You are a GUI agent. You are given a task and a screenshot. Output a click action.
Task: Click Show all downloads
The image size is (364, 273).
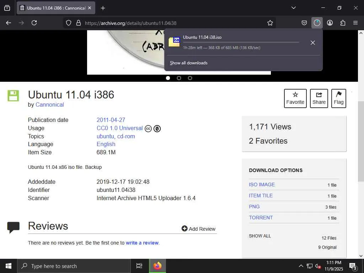click(188, 63)
